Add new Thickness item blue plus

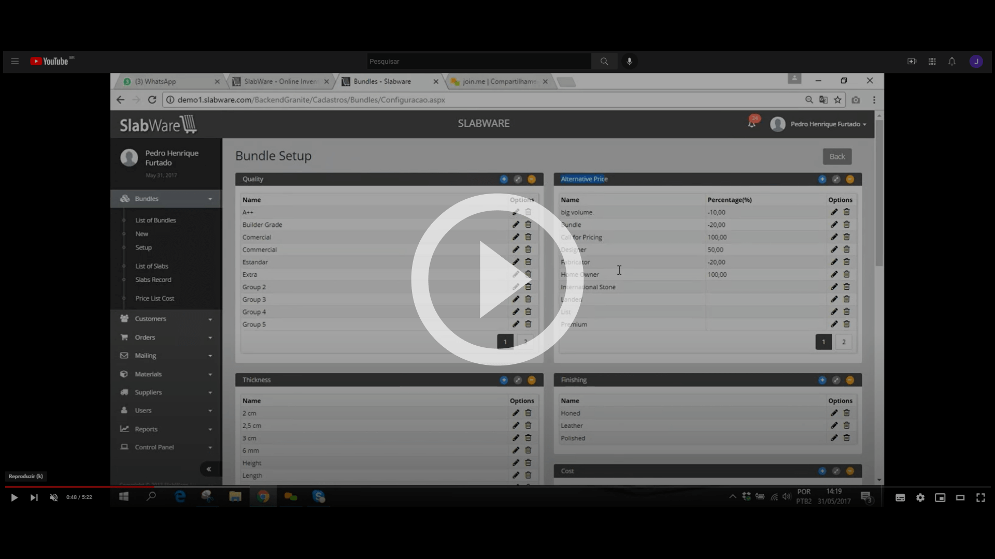504,380
